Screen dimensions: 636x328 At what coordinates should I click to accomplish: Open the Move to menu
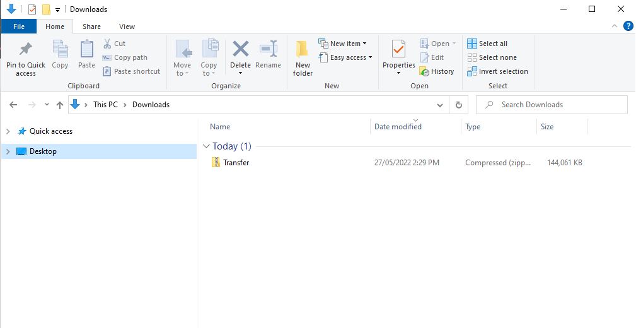pos(182,59)
